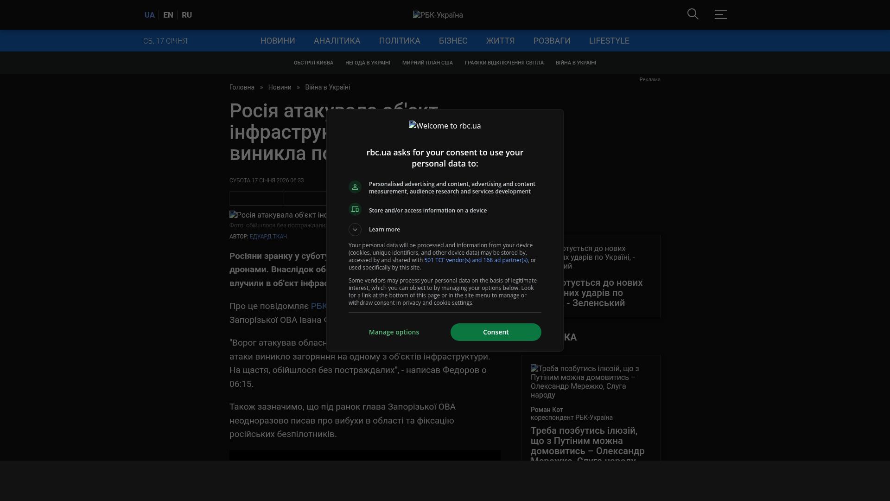Open author ЕДУАРД ТКАЧ profile link

click(268, 237)
